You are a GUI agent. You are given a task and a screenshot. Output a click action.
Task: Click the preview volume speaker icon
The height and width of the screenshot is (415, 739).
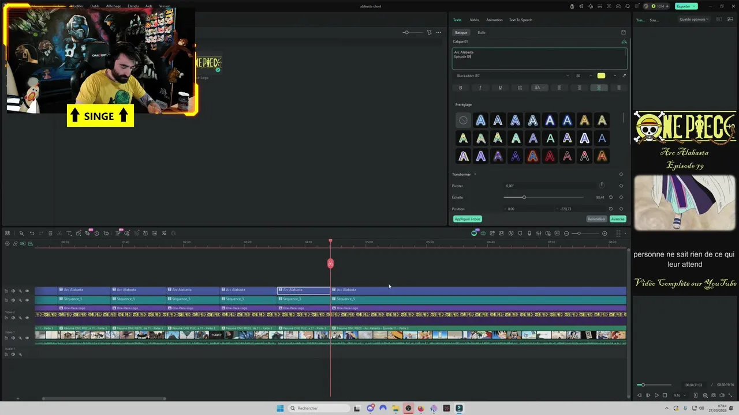pos(722,395)
